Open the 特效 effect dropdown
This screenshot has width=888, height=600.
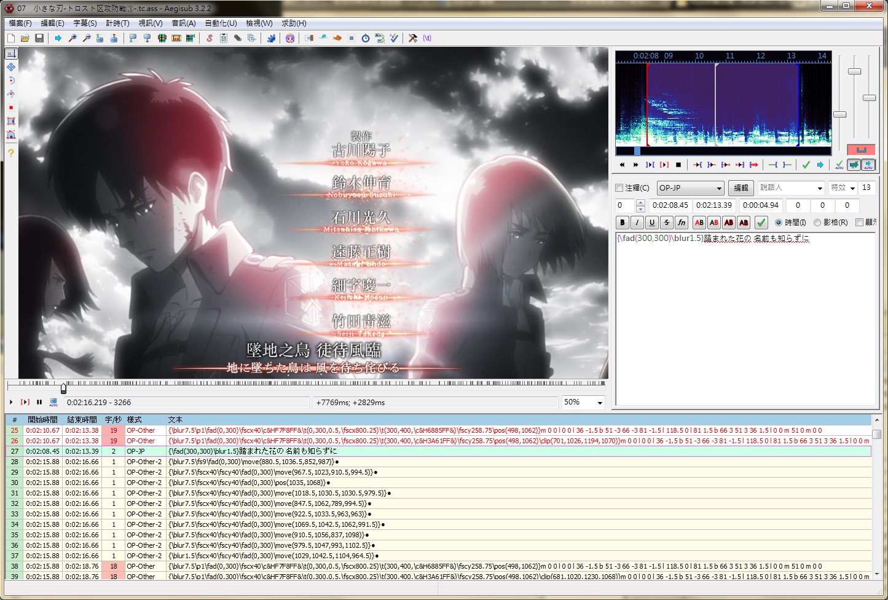coord(852,188)
